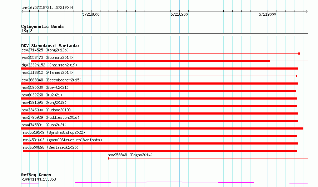Screen dimensions: 318x187
Task: Click the 57218900 ruler position label
Action: coord(179,14)
